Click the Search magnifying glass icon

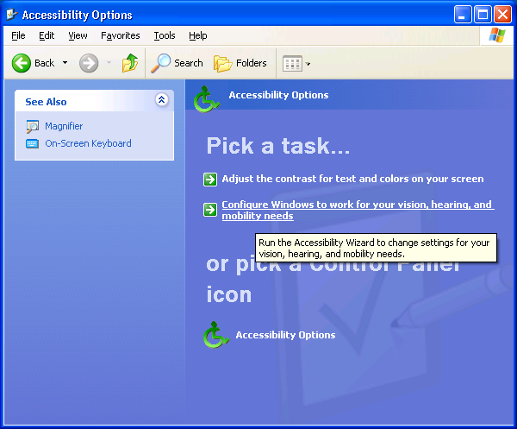pyautogui.click(x=160, y=63)
